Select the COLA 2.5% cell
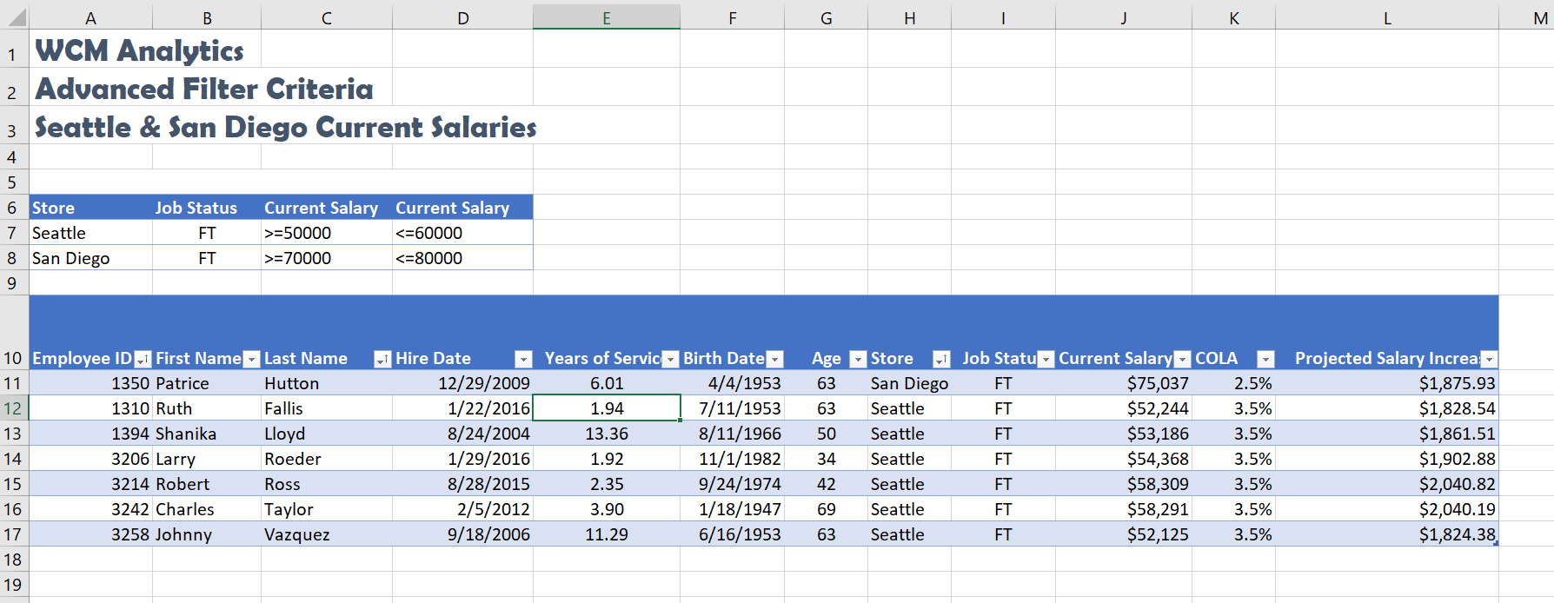This screenshot has width=1554, height=603. (x=1233, y=383)
